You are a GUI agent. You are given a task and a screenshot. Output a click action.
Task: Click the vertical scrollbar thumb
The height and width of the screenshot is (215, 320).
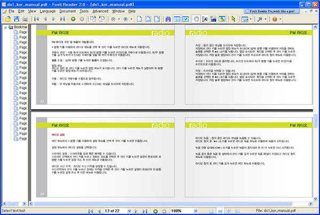316,121
